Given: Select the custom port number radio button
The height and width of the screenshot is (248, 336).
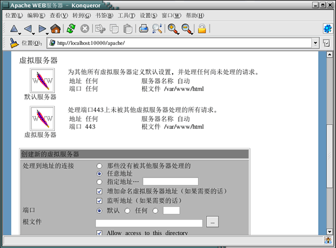Looking at the screenshot, I should coord(155,210).
